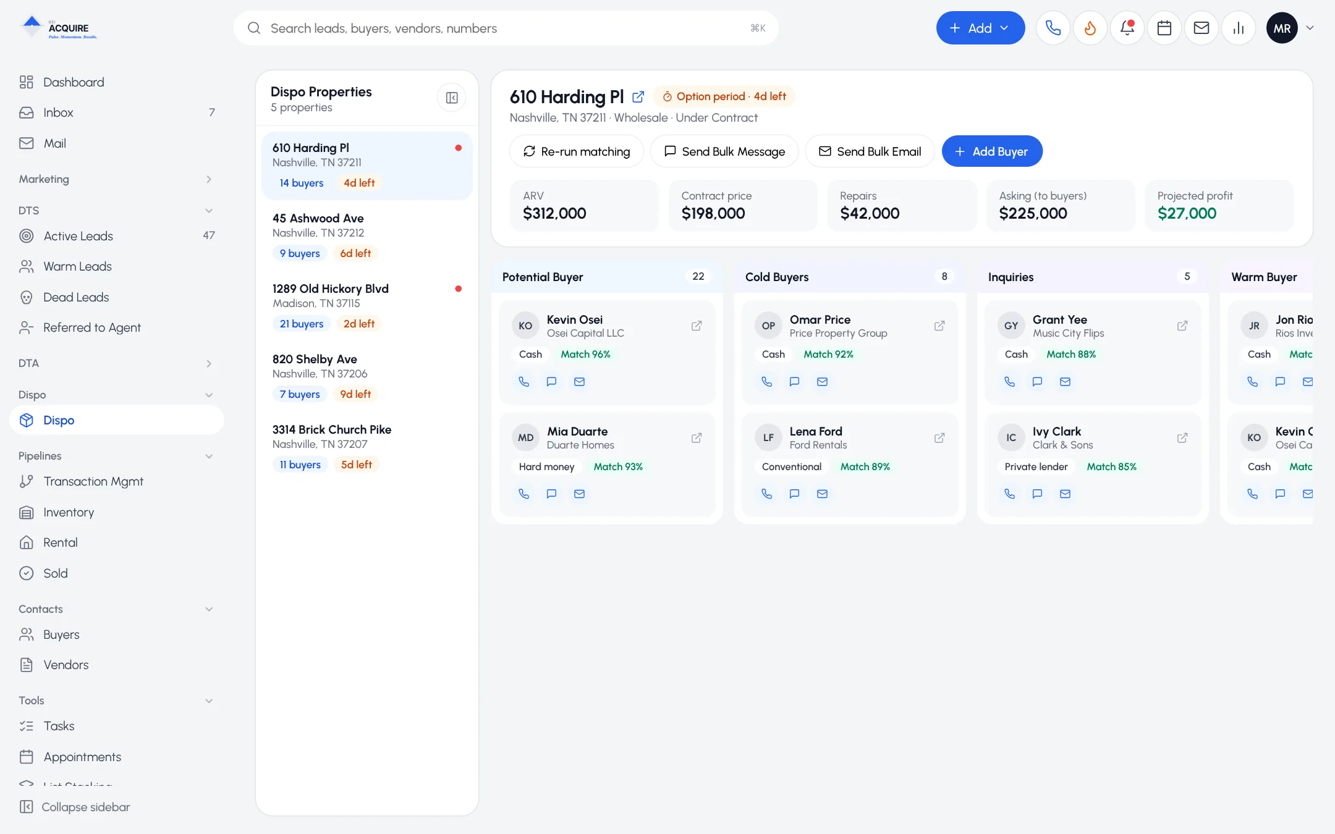Call Grant Yee via phone icon
This screenshot has height=834, width=1335.
tap(1009, 382)
